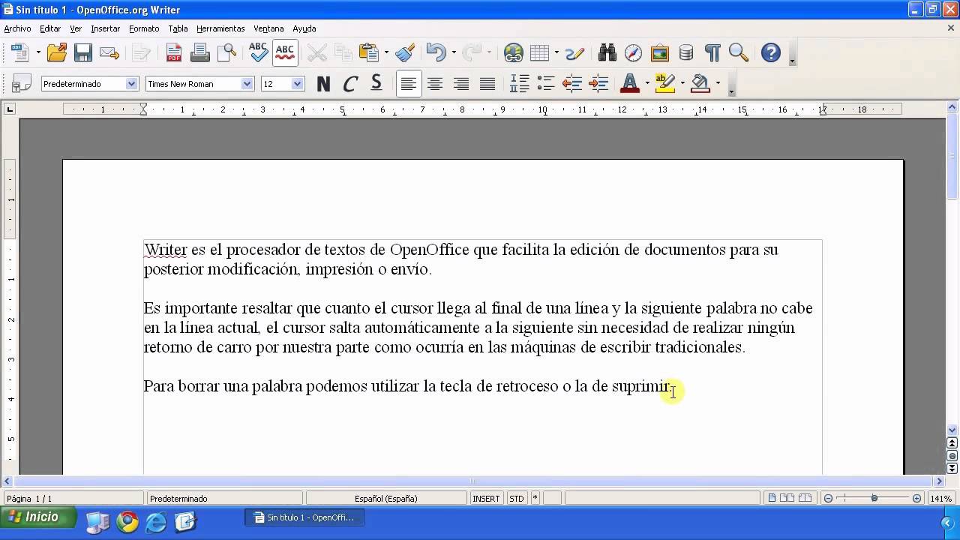Toggle Nonprinting Characters pilcrow button
The width and height of the screenshot is (960, 540).
click(712, 52)
